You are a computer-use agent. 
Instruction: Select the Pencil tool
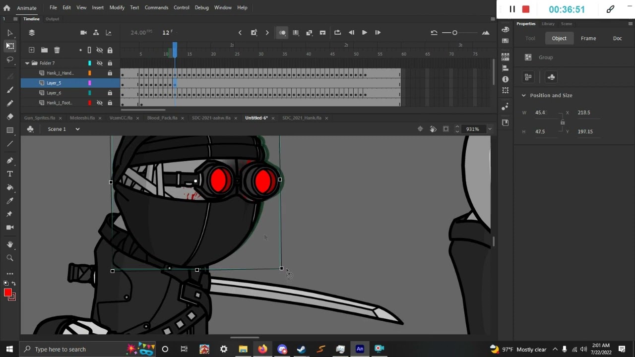pyautogui.click(x=10, y=103)
